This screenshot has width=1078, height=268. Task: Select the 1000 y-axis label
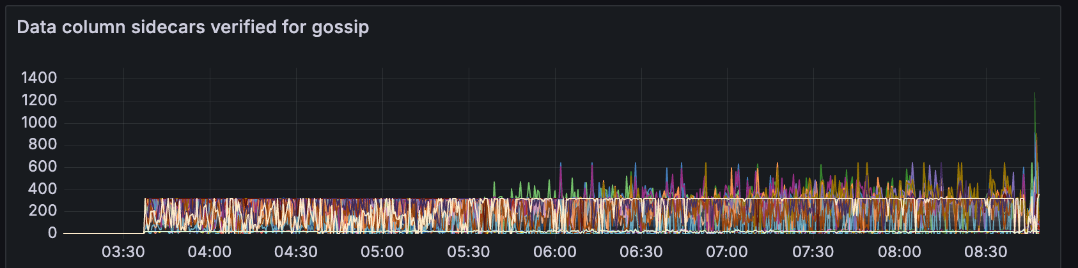point(39,123)
